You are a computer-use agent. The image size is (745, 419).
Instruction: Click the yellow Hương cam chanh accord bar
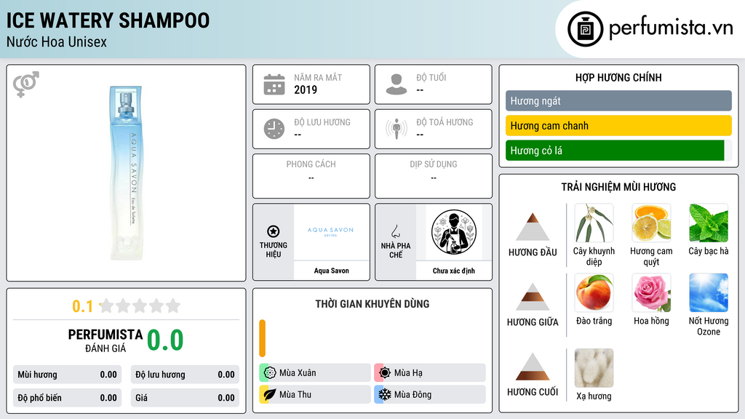click(x=618, y=125)
